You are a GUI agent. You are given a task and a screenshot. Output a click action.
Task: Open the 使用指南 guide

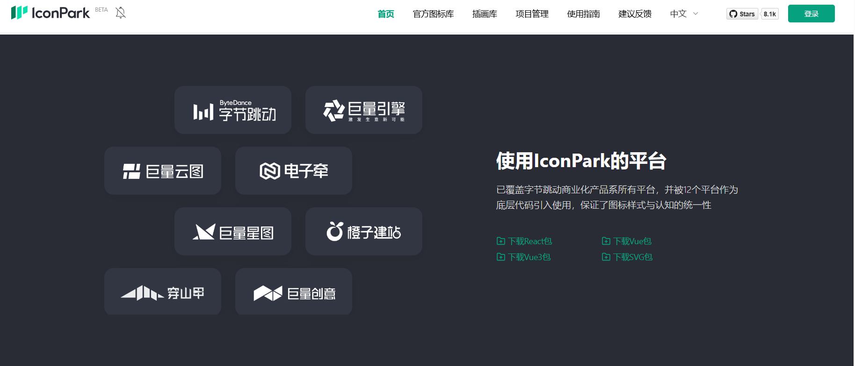point(584,14)
